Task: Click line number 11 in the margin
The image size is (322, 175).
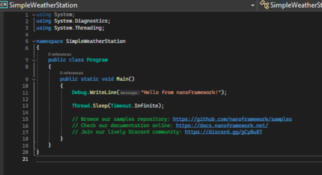Action: pos(25,93)
